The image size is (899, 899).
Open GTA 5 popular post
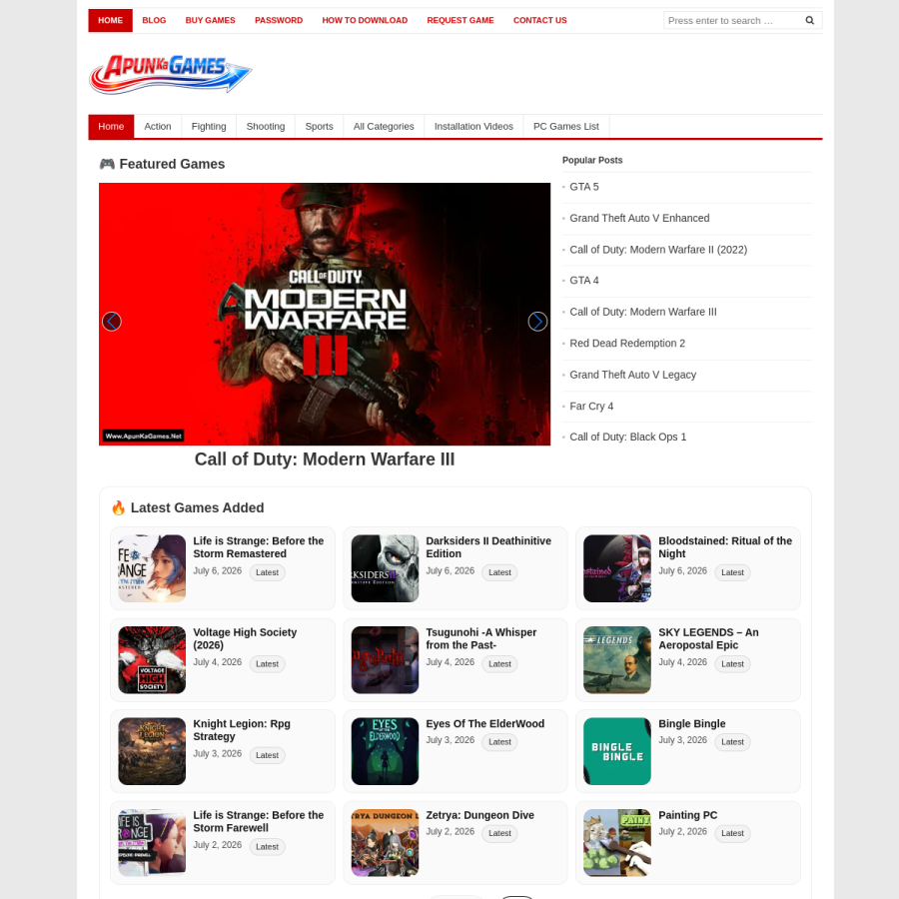[x=584, y=187]
